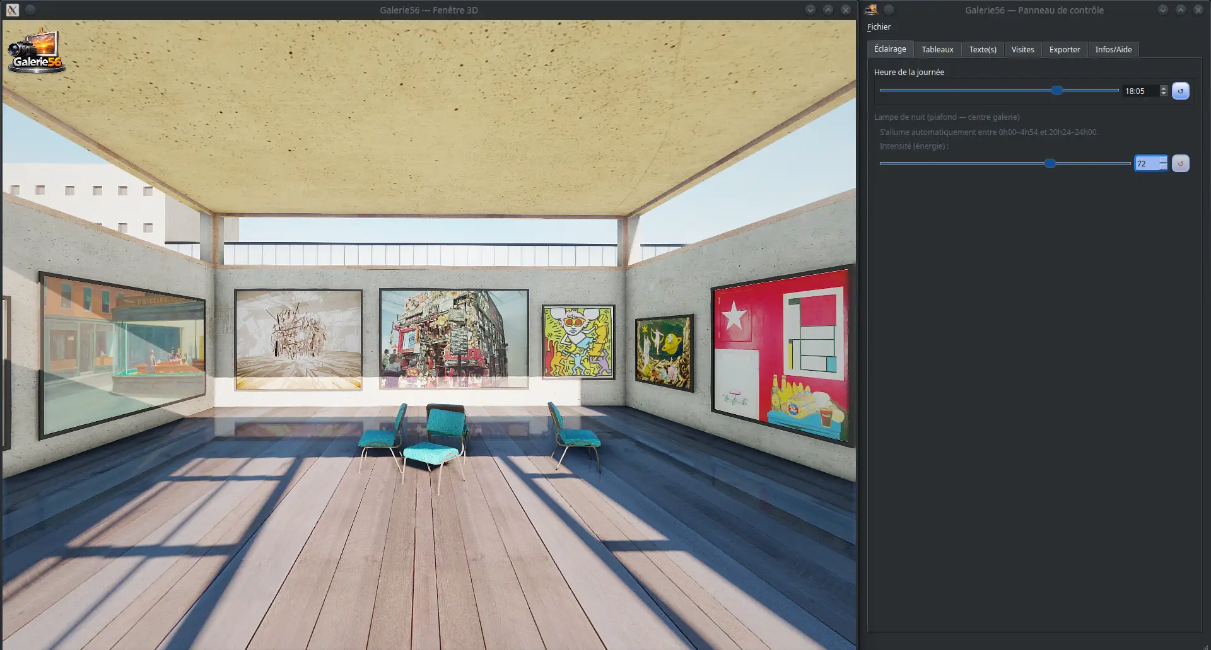1211x650 pixels.
Task: Click the teal footstool in the gallery
Action: pos(431,454)
